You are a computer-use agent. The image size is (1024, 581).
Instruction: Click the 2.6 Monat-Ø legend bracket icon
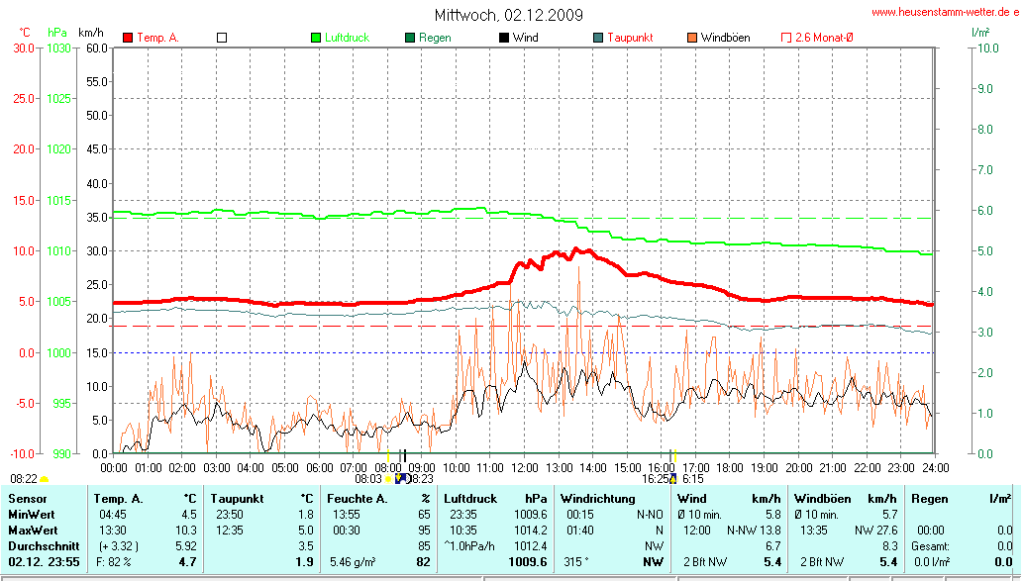[x=786, y=38]
